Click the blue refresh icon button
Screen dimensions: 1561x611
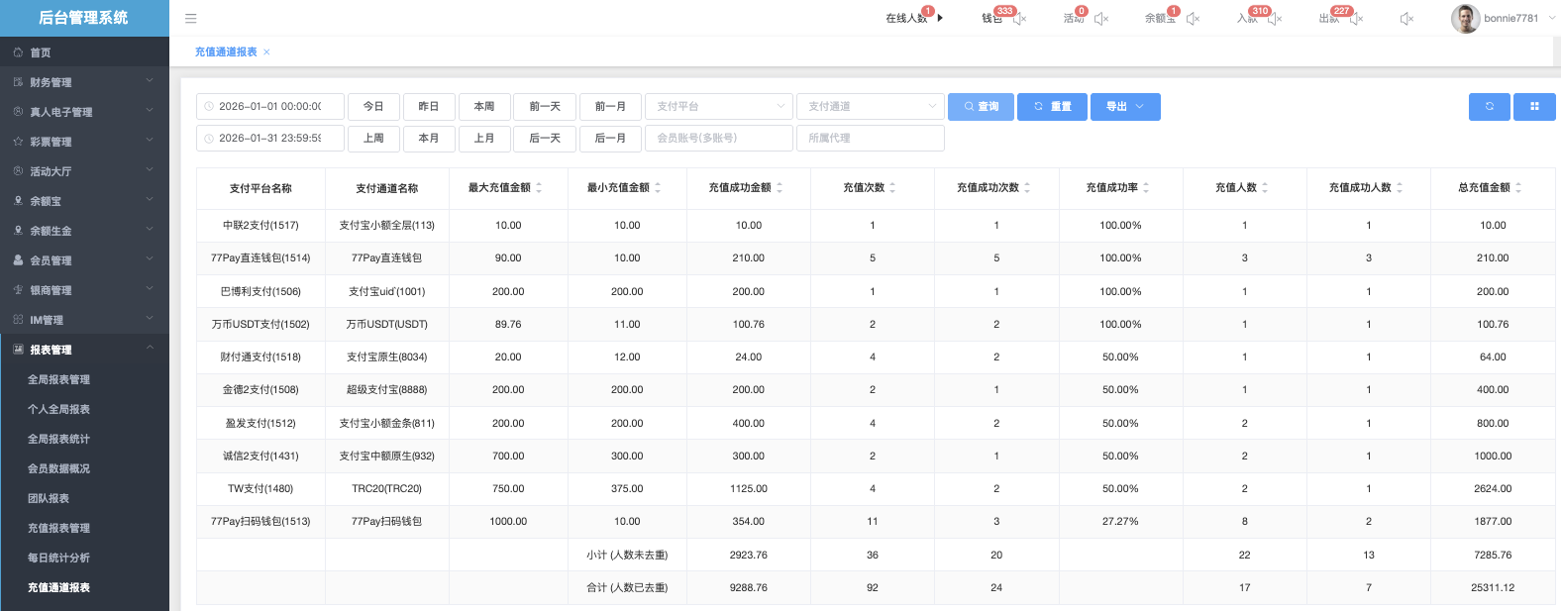tap(1489, 106)
